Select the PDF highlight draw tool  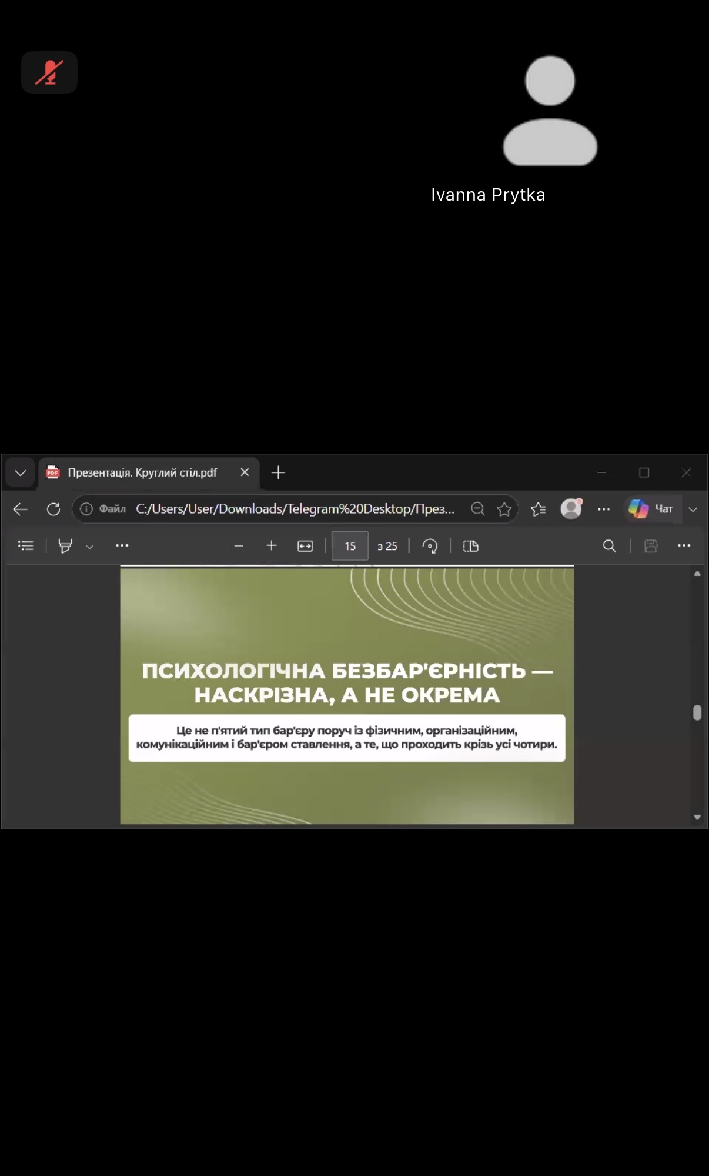coord(65,546)
